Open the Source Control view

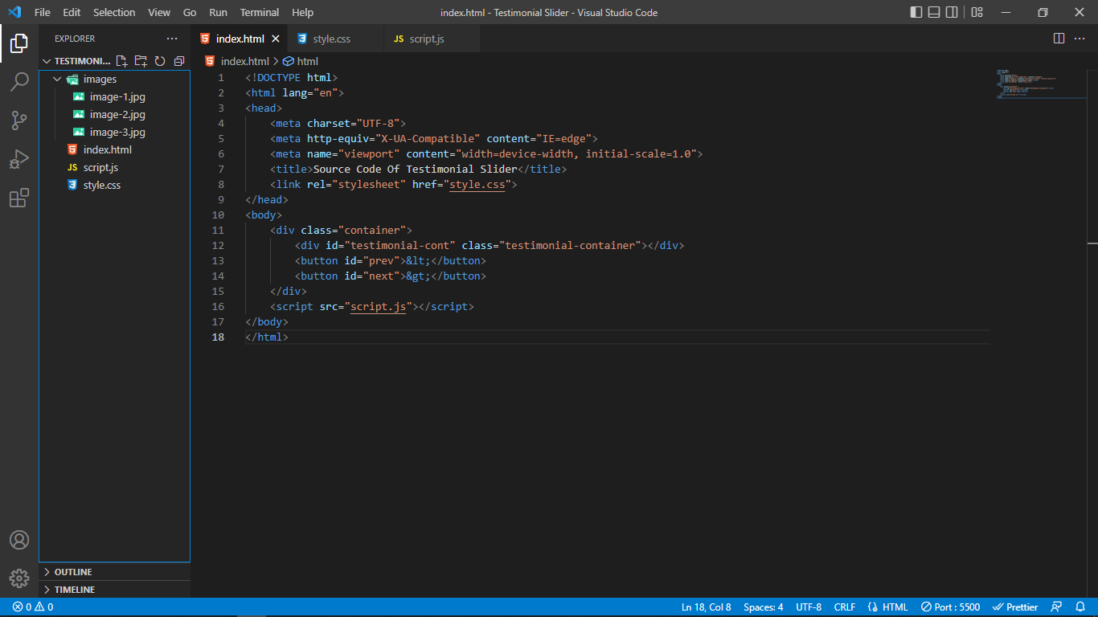tap(19, 121)
